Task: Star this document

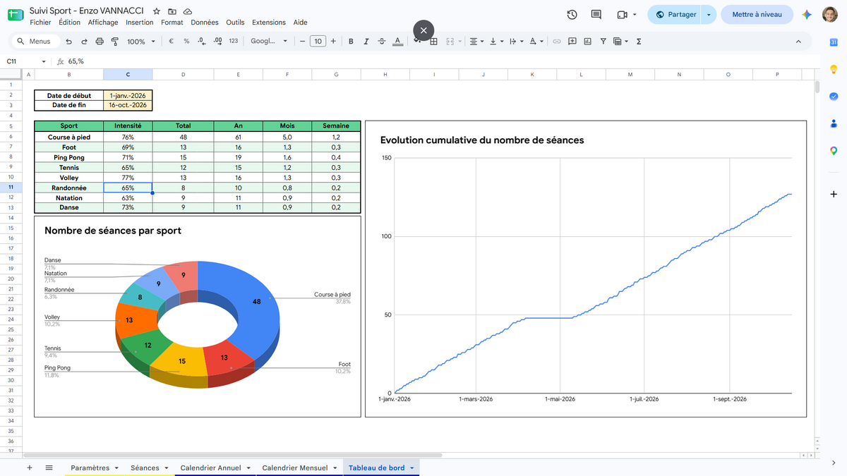Action: tap(157, 12)
